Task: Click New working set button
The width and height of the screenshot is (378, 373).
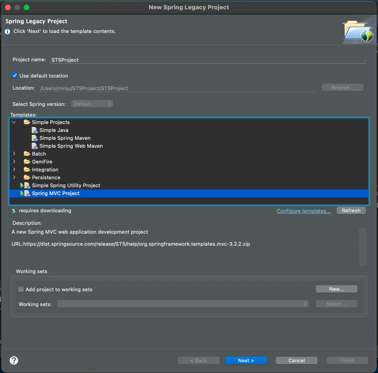Action: tap(337, 289)
